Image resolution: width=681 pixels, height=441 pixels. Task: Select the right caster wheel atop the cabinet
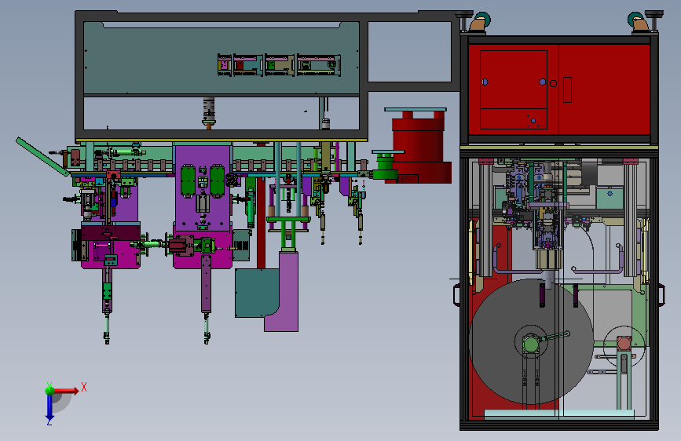tap(639, 22)
